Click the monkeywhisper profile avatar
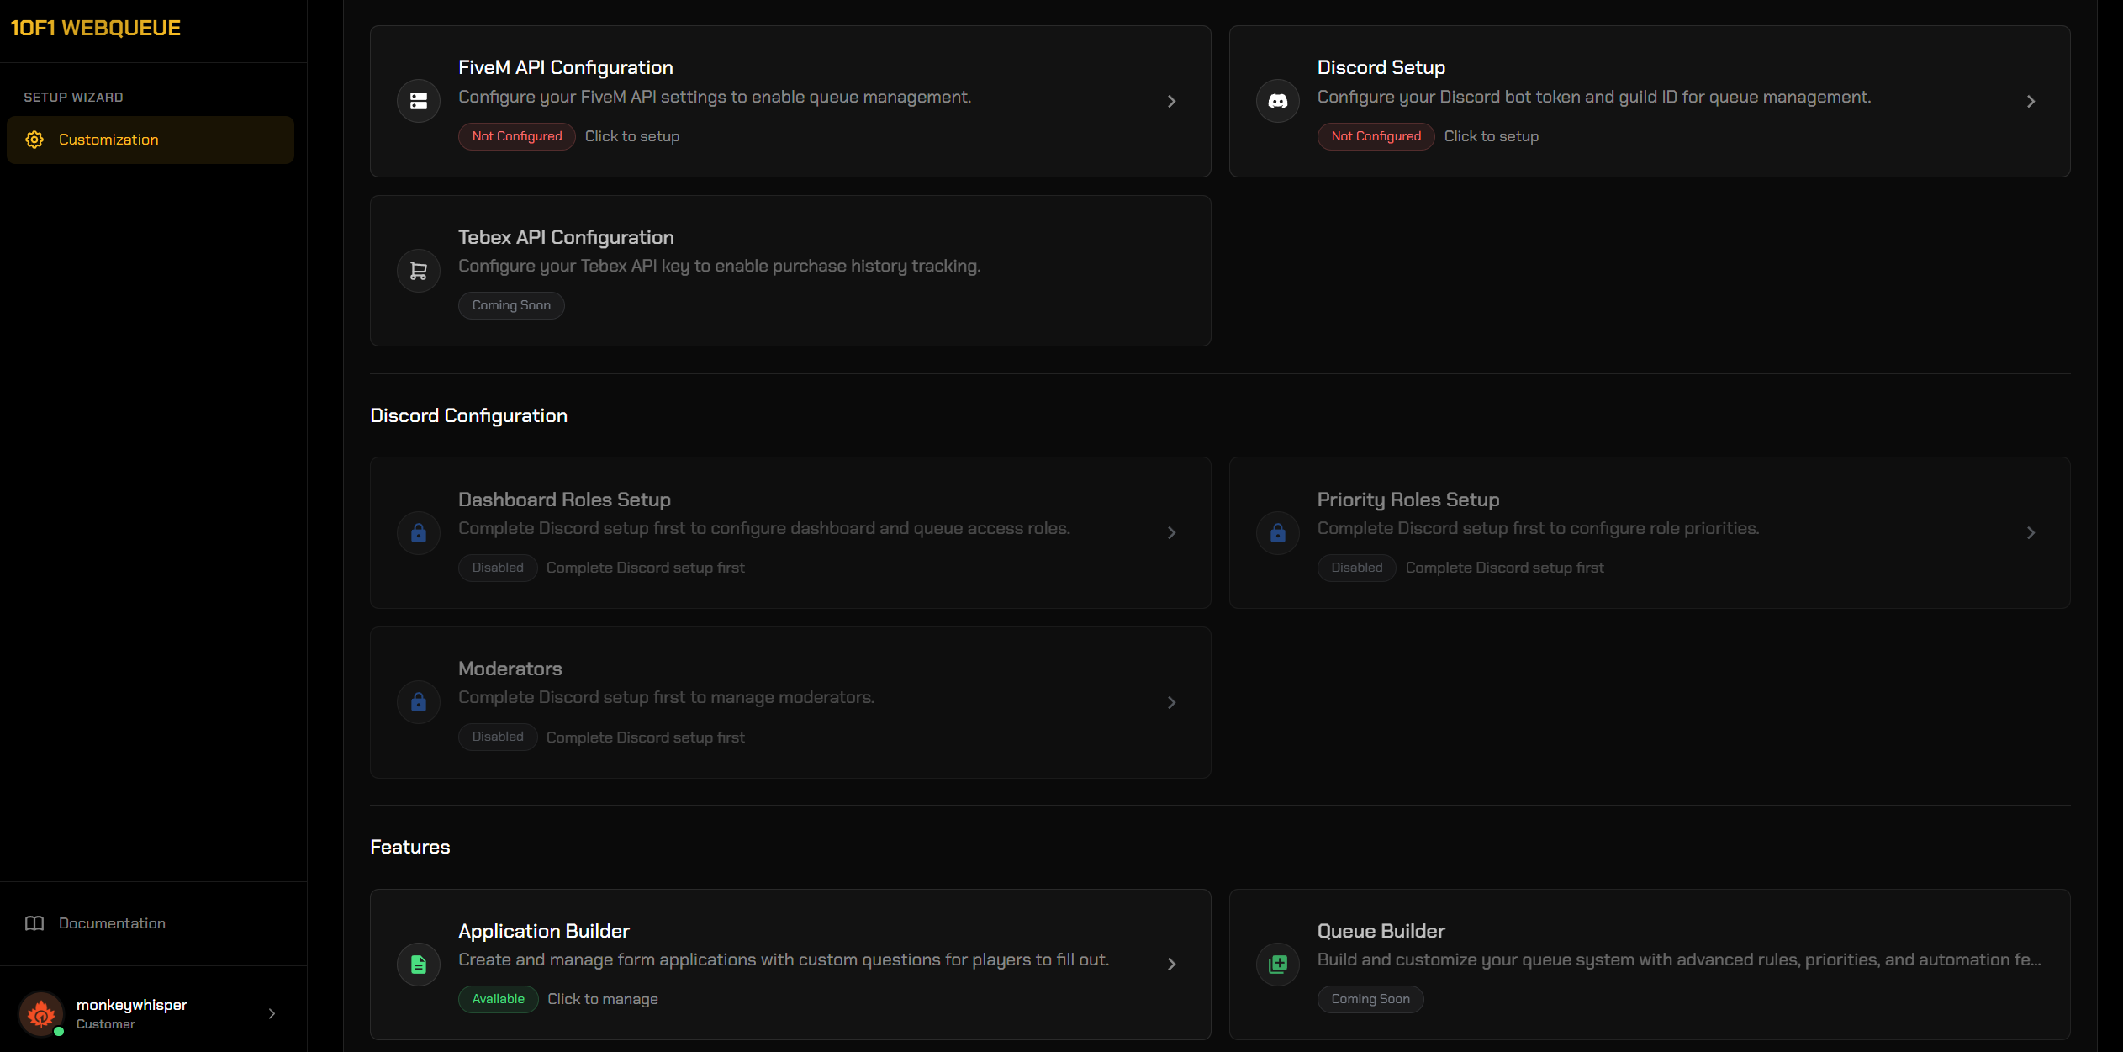2123x1052 pixels. (40, 1013)
